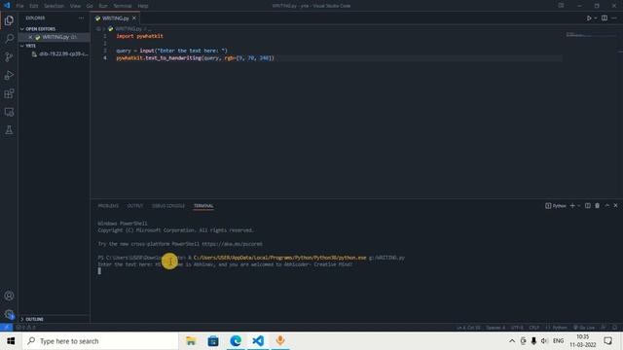The height and width of the screenshot is (350, 623).
Task: Show errors and warnings count in status bar
Action: tap(26, 328)
